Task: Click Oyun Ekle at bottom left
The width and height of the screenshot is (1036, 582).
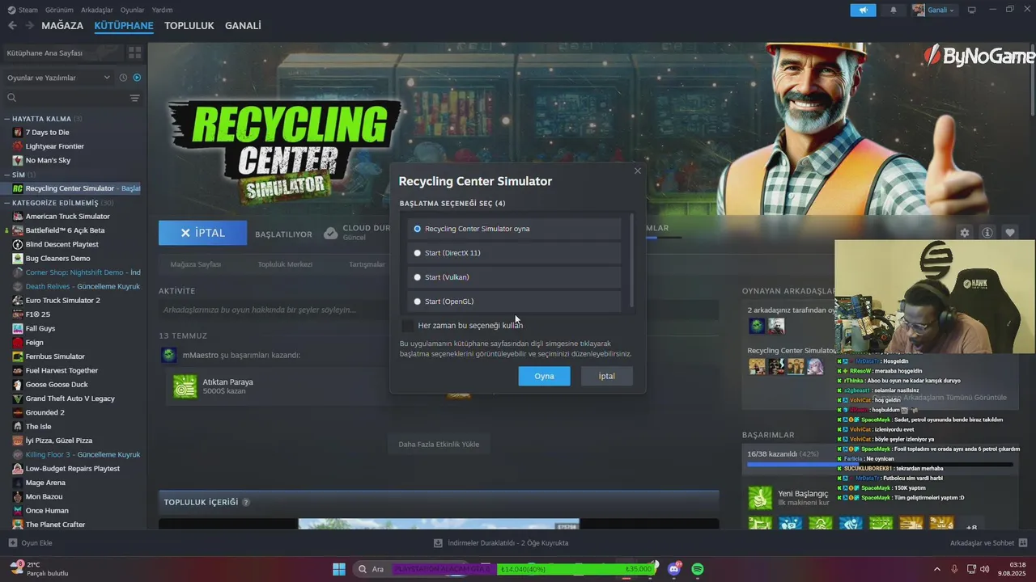Action: (x=31, y=543)
